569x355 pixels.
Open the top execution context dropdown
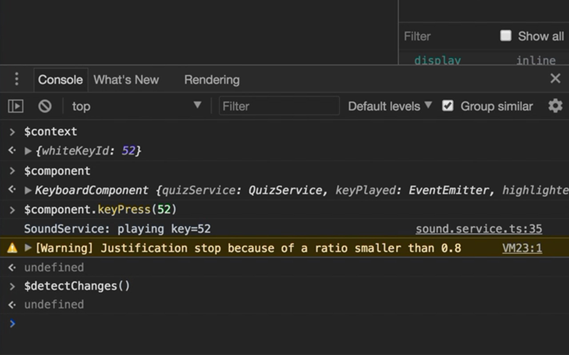[137, 106]
